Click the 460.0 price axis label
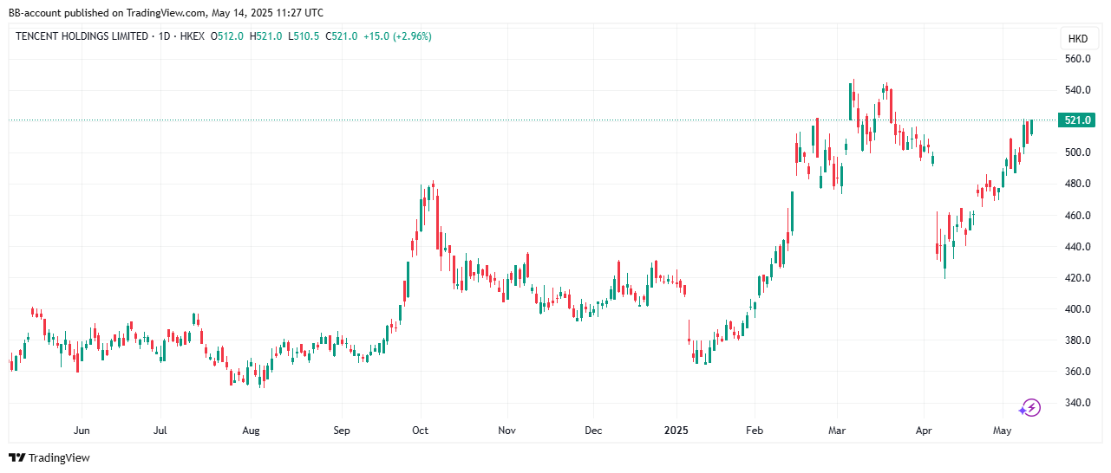Image resolution: width=1111 pixels, height=473 pixels. click(1077, 215)
